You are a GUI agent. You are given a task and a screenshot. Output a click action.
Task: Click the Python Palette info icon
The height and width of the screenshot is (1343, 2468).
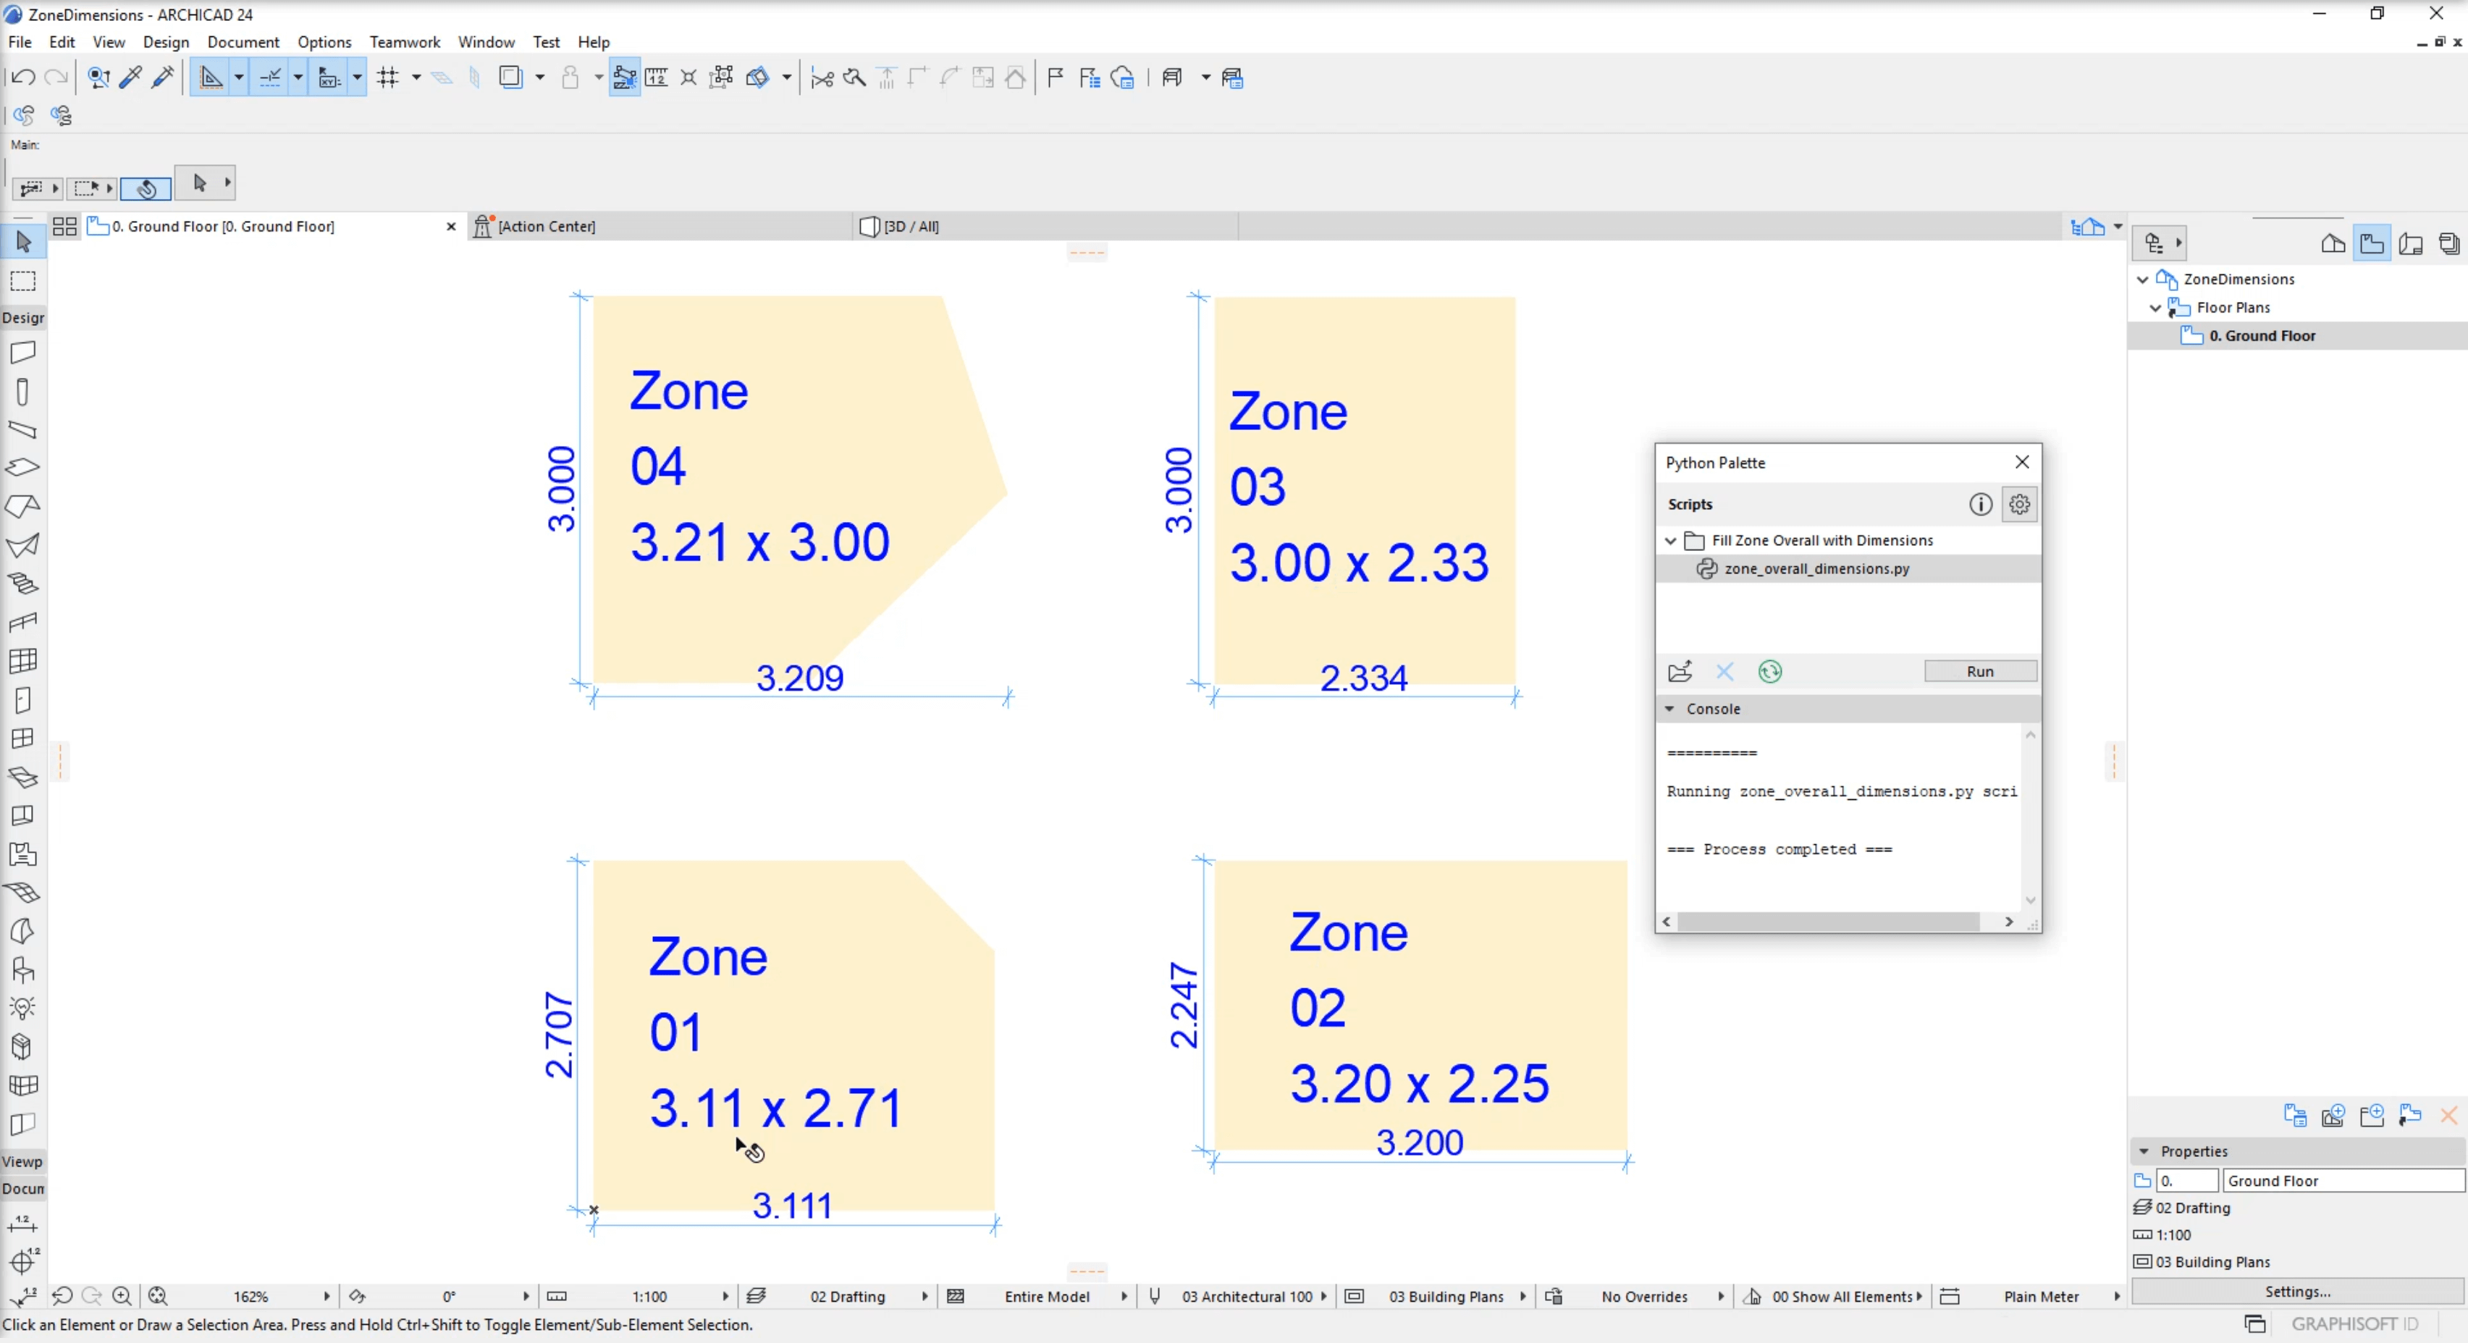coord(1980,504)
